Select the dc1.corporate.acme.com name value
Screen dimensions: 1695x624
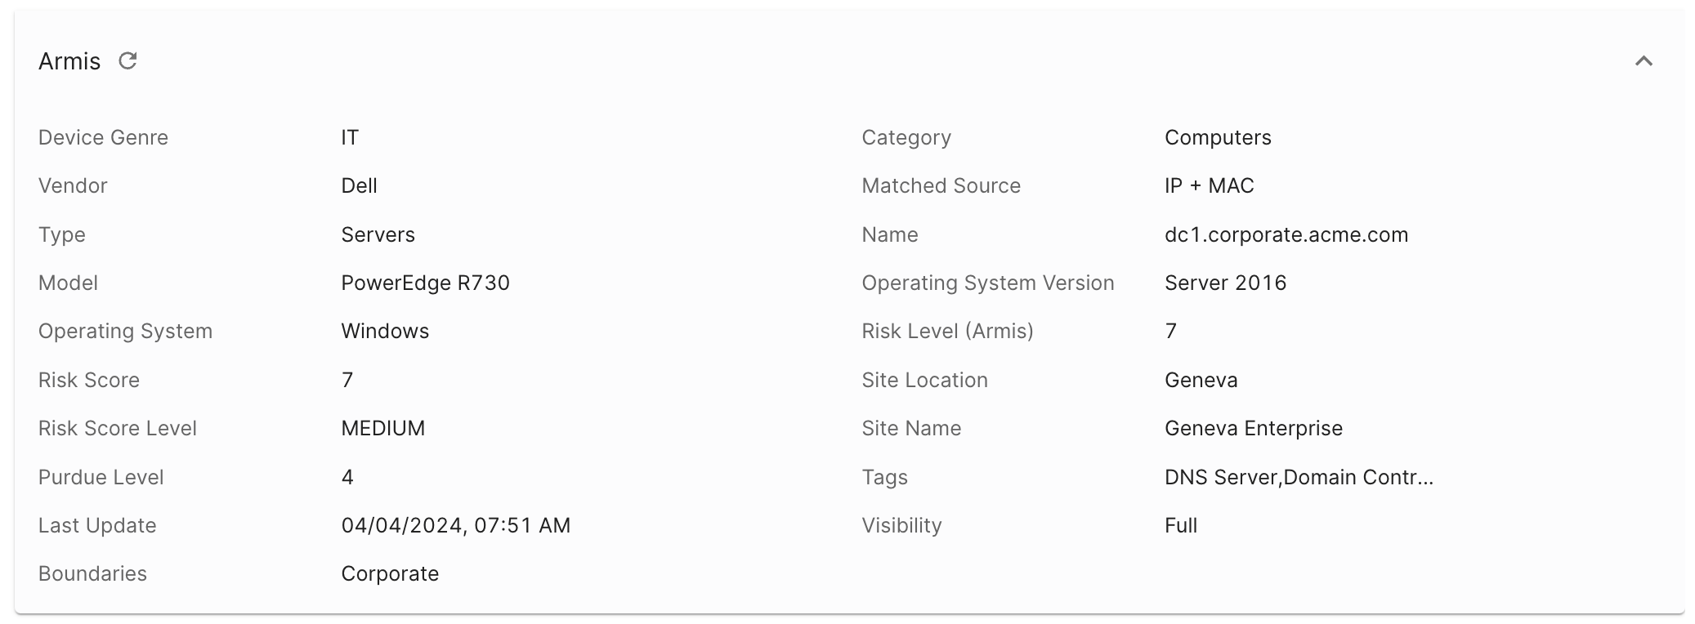click(x=1286, y=235)
